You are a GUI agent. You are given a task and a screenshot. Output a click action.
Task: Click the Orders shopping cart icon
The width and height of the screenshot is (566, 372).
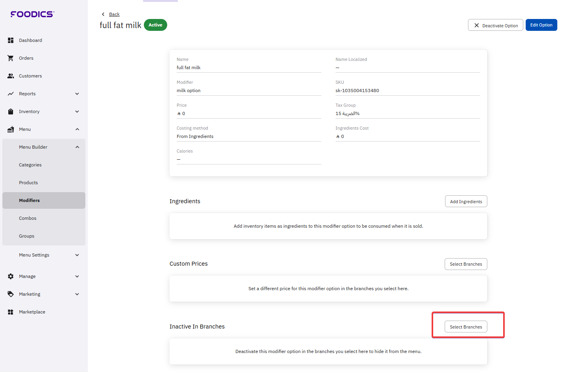[11, 58]
